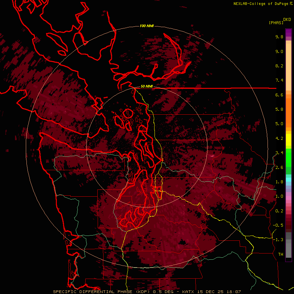
Task: Click the cyan segment of color bar
Action: point(288,180)
